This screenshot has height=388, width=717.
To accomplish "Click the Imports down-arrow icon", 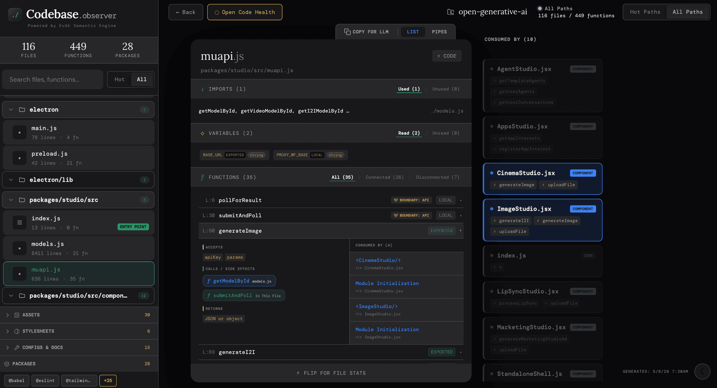I will [202, 89].
